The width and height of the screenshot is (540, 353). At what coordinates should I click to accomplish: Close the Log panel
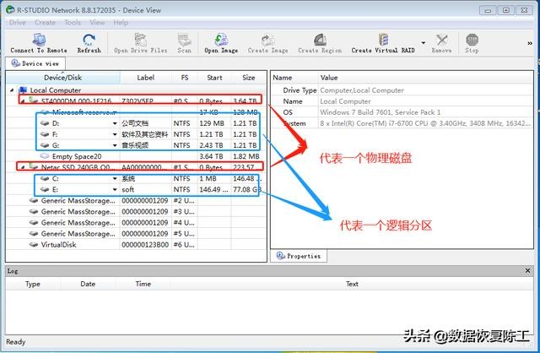click(527, 270)
